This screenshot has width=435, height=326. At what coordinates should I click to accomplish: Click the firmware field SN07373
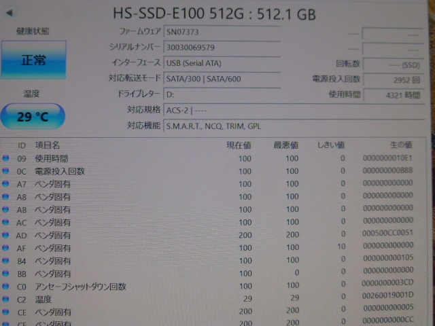point(222,32)
